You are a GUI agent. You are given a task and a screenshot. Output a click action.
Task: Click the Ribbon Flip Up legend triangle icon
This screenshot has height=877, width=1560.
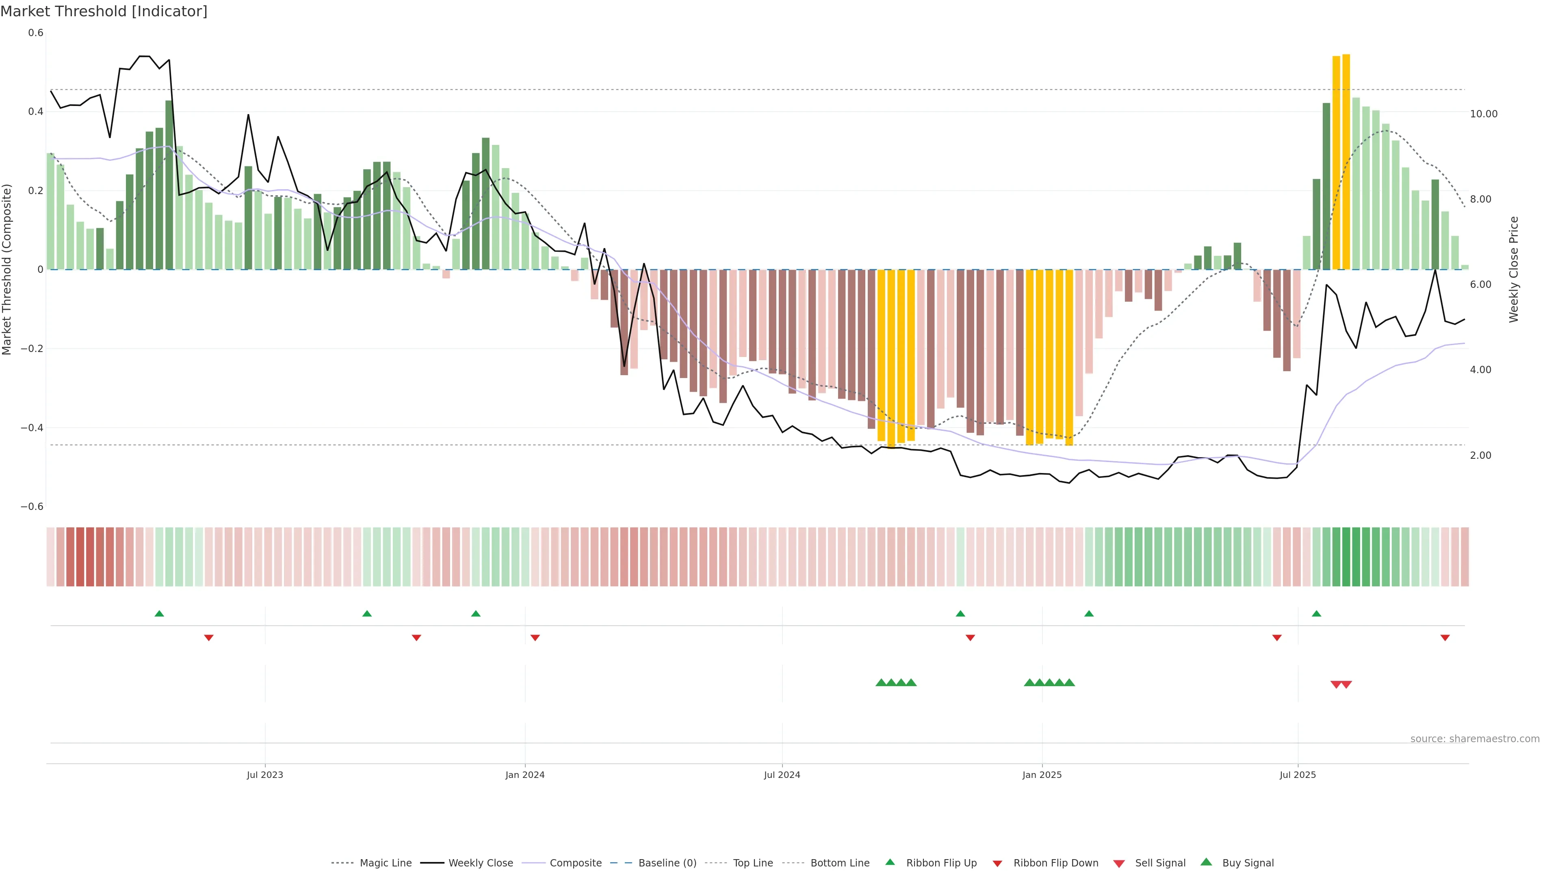(x=890, y=862)
